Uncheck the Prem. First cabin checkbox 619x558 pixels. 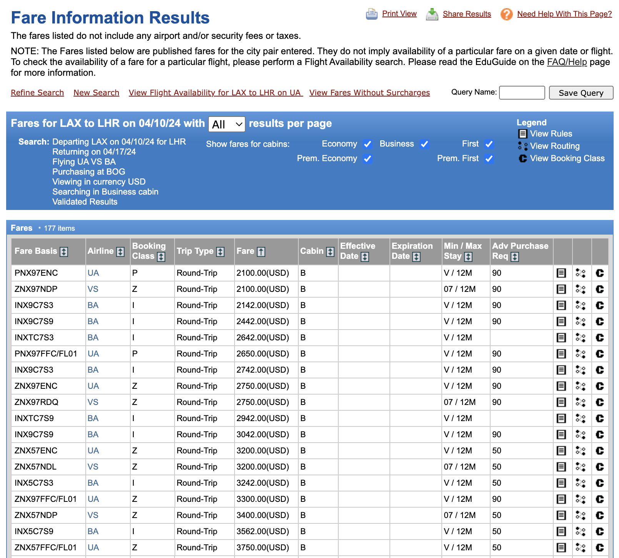[x=489, y=158]
